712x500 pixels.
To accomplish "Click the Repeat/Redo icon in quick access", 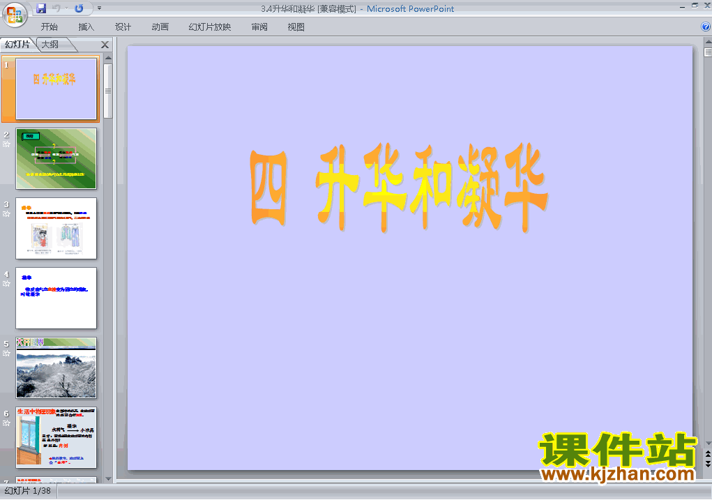I will [79, 8].
